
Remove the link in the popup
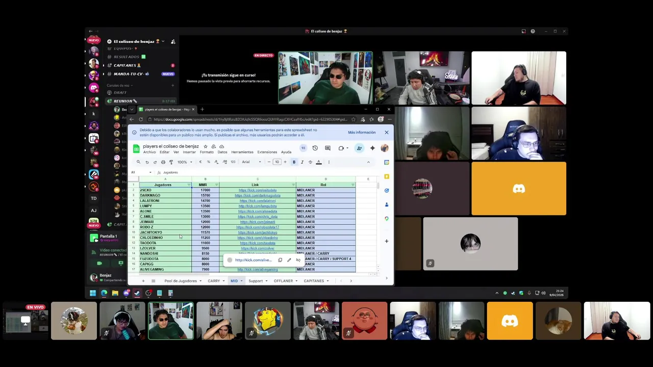point(298,260)
